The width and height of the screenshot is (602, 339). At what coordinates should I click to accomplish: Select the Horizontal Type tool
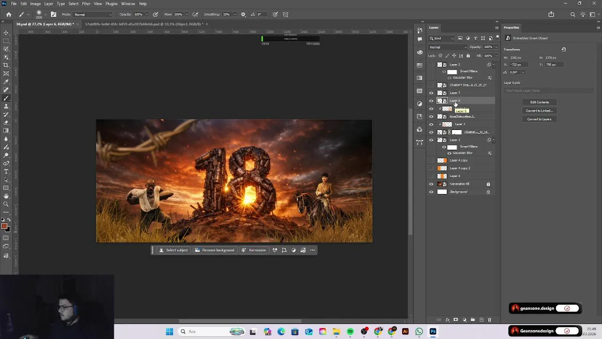[6, 171]
